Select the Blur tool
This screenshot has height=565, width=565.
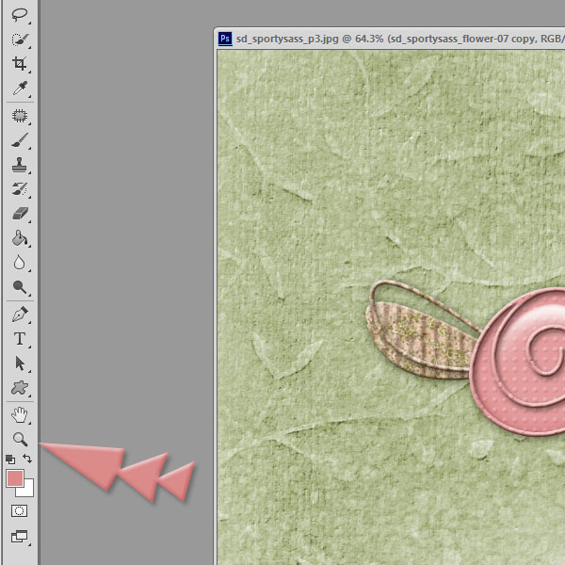point(20,263)
